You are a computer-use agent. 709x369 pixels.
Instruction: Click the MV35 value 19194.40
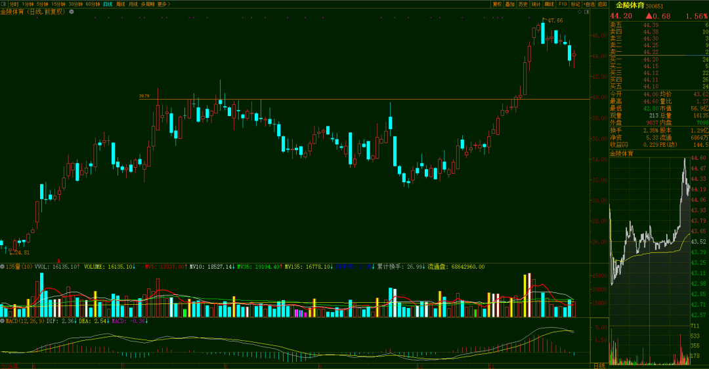(267, 267)
